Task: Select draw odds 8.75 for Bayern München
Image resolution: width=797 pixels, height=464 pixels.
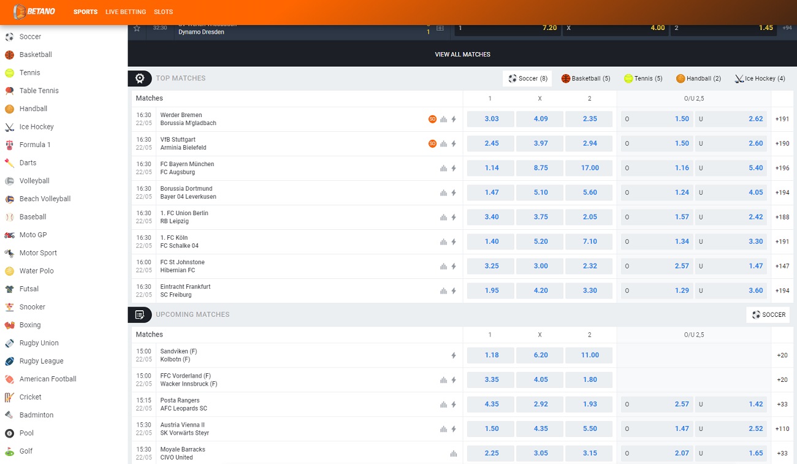Action: [x=540, y=168]
